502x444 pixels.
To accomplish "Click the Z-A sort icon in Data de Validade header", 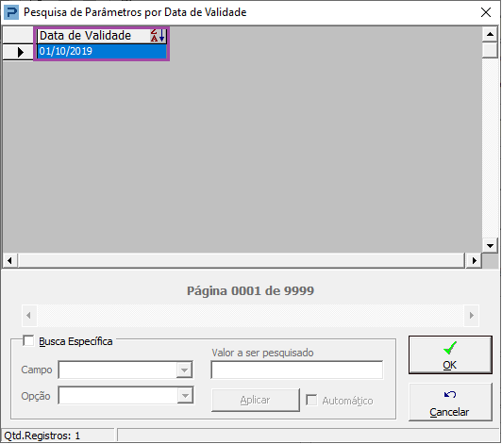I will tap(158, 36).
